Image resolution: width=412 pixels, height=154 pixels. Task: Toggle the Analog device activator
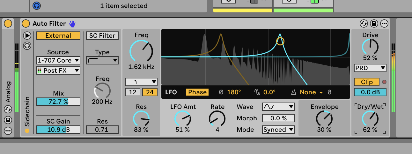coord(8,23)
